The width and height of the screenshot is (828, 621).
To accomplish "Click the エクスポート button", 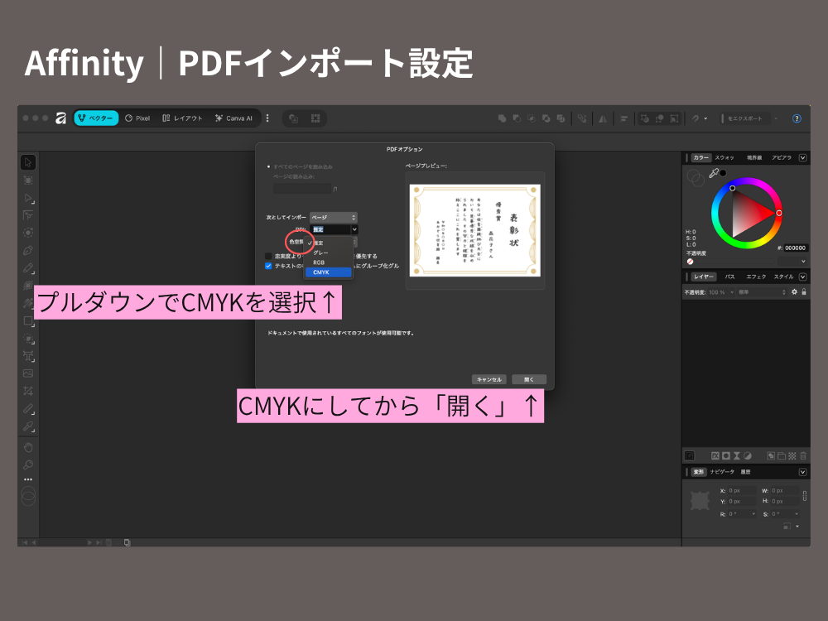I will 744,118.
